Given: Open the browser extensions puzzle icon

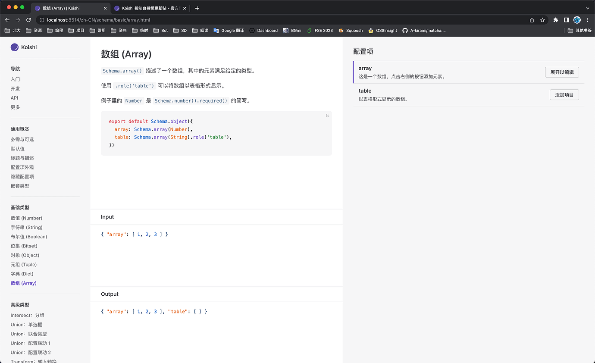Looking at the screenshot, I should point(556,20).
